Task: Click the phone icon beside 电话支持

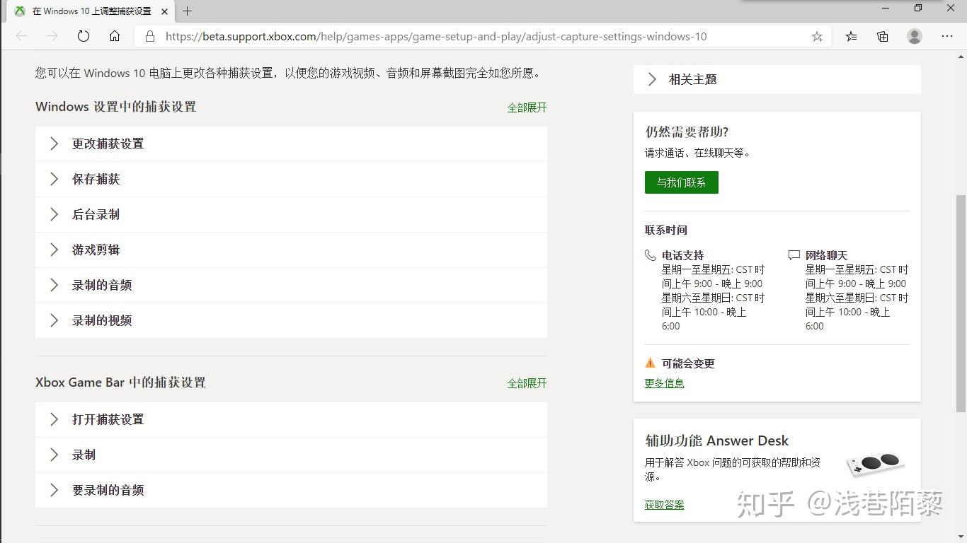Action: point(651,255)
